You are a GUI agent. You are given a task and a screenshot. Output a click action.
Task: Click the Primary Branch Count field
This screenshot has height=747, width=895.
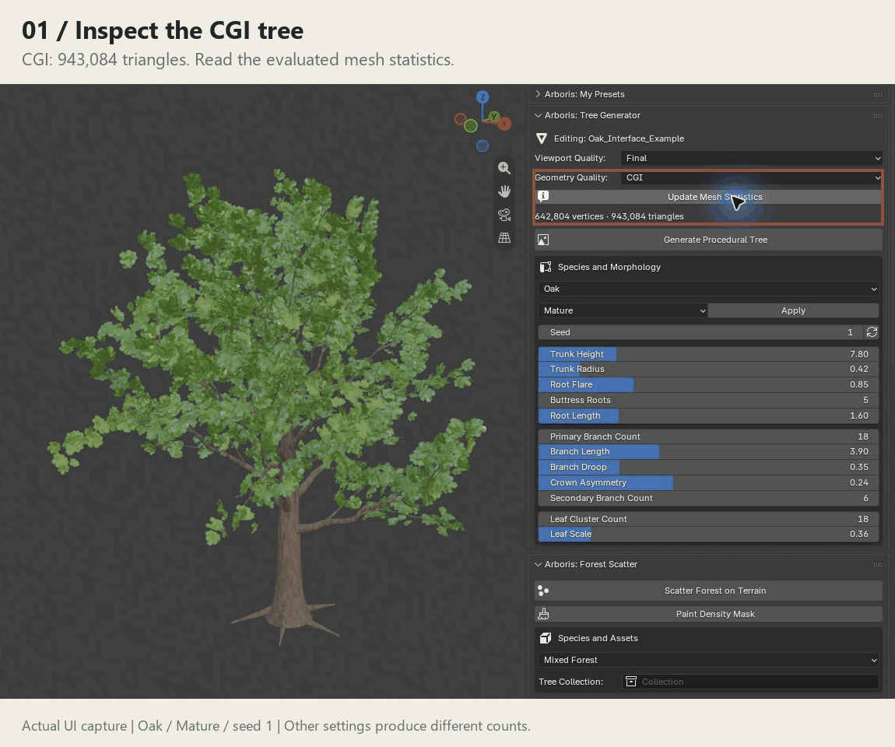point(708,437)
